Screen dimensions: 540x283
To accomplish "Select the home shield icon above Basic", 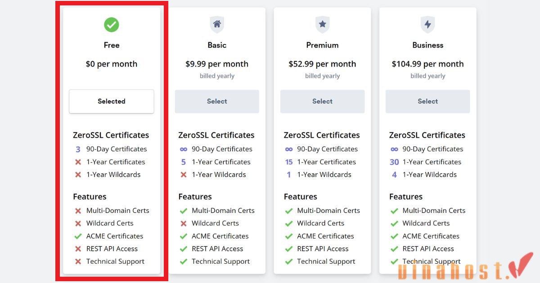I will pyautogui.click(x=217, y=25).
